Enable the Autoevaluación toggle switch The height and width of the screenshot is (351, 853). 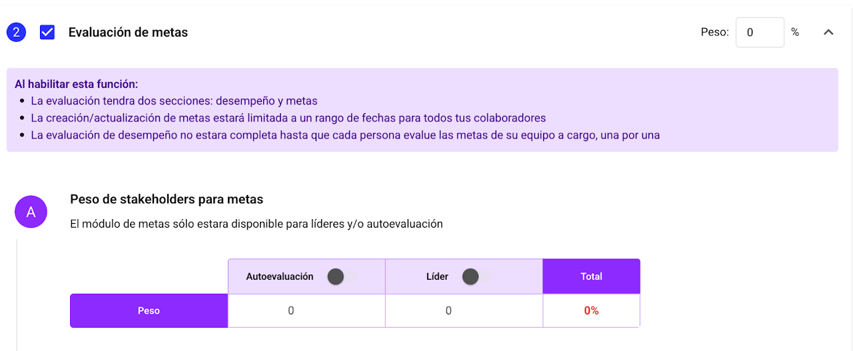pyautogui.click(x=342, y=276)
